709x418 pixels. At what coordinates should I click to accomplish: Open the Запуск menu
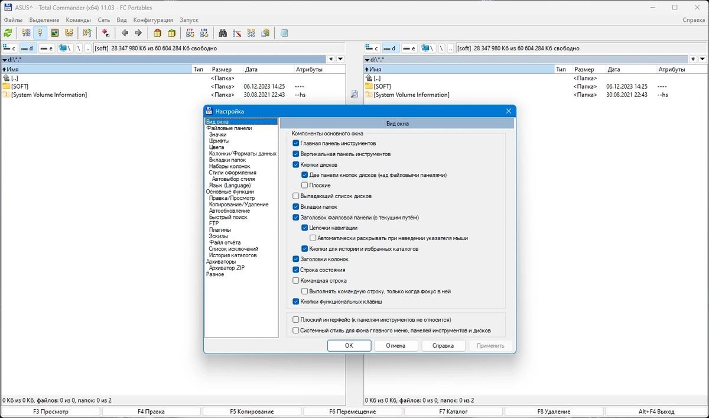pyautogui.click(x=188, y=20)
